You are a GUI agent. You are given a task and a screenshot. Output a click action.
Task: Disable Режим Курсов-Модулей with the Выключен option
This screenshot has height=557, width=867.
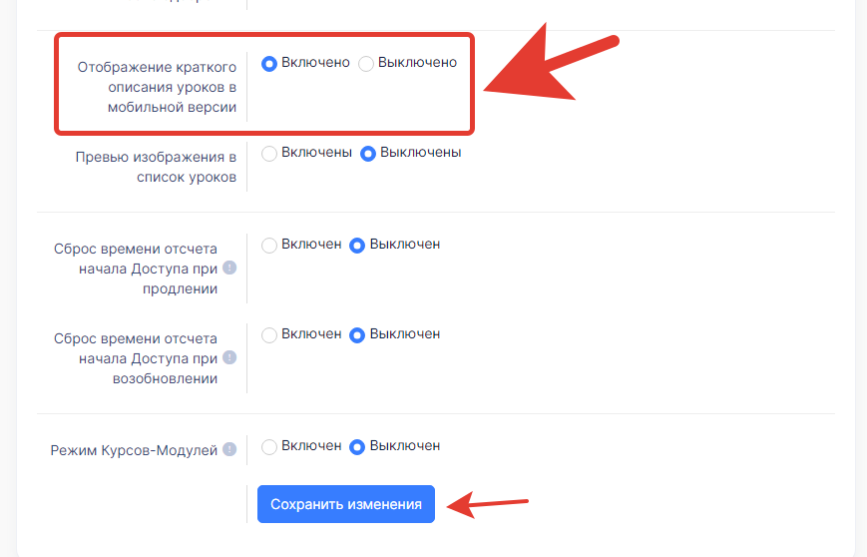click(357, 447)
